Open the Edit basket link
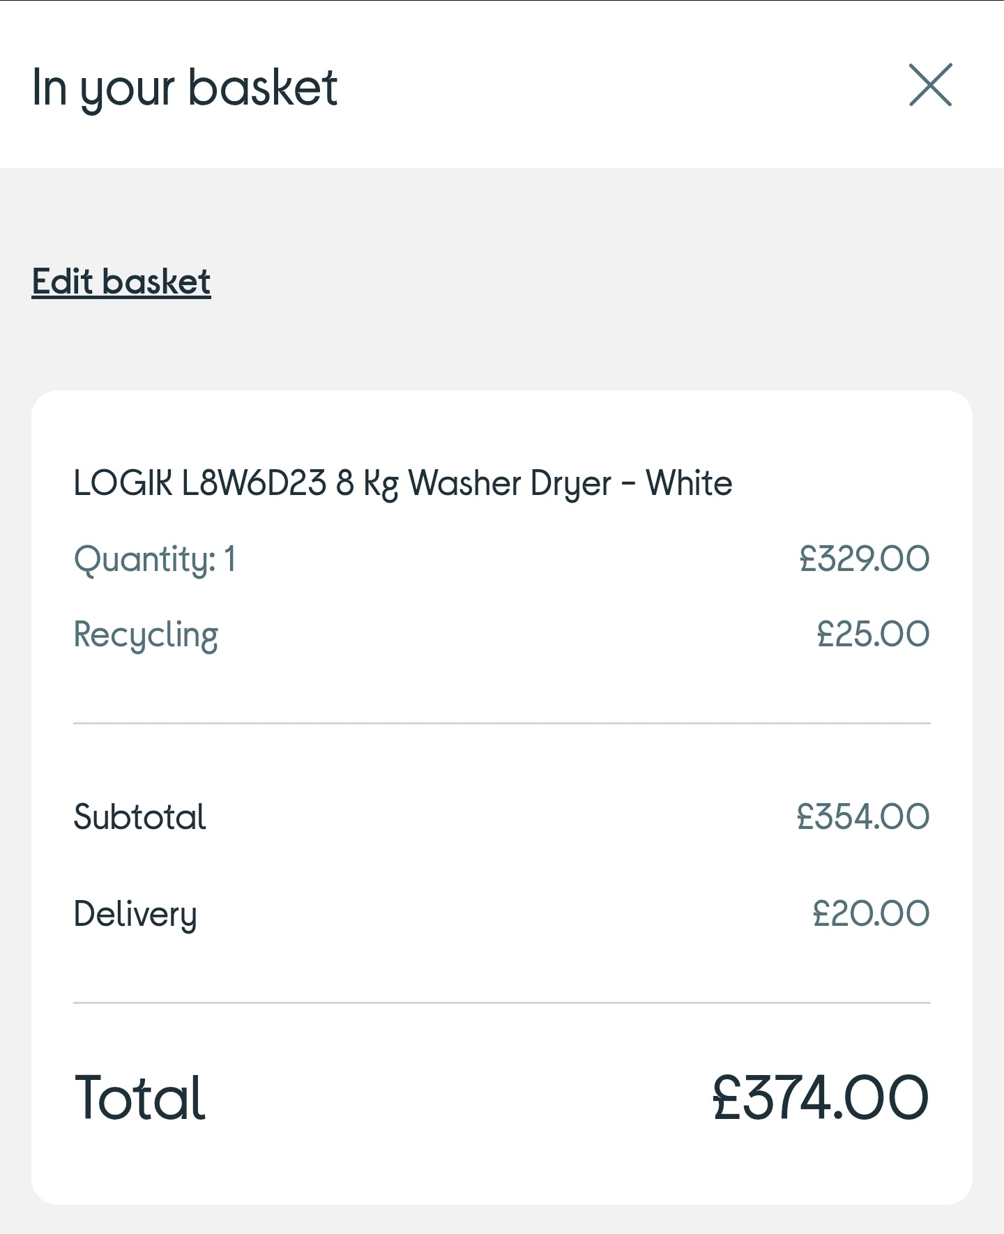This screenshot has height=1234, width=1004. coord(121,282)
